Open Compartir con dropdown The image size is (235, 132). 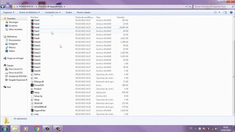(x=53, y=12)
